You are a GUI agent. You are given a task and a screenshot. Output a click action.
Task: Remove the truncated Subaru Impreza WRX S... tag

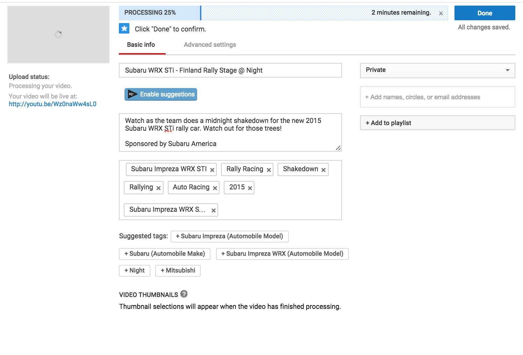coord(214,210)
